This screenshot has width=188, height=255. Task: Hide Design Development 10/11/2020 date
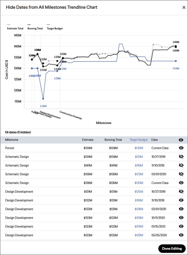[181, 218]
